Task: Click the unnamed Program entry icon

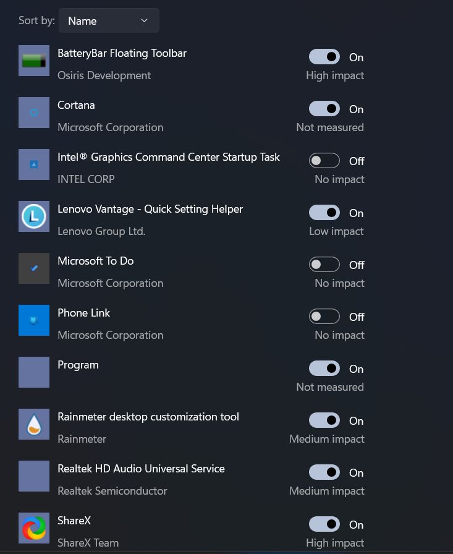Action: (34, 372)
